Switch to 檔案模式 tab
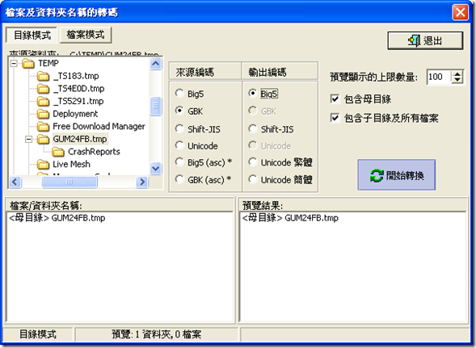 click(86, 35)
